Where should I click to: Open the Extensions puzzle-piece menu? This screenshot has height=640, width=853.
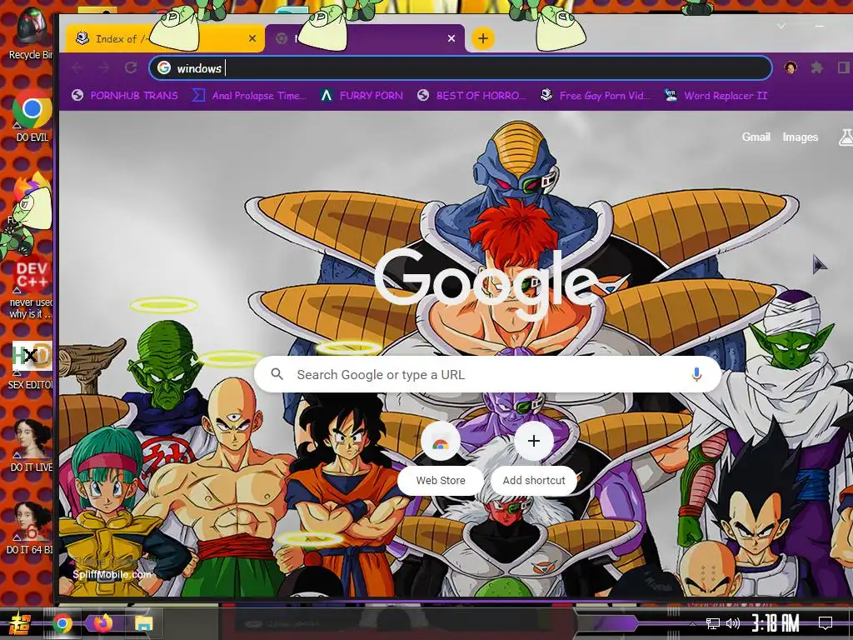coord(816,67)
